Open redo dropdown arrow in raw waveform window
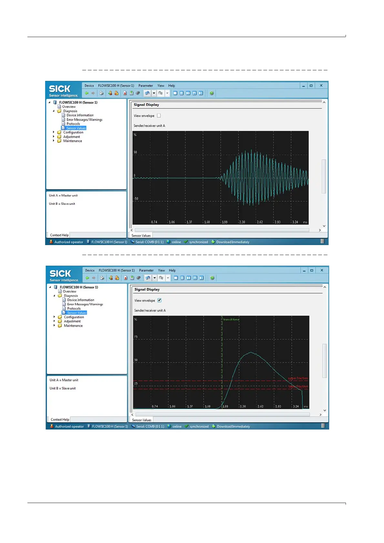Image resolution: width=384 pixels, height=543 pixels. [167, 93]
